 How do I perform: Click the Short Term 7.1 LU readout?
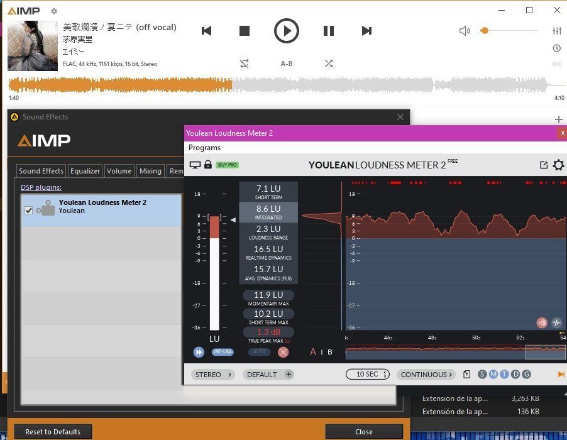click(x=268, y=192)
